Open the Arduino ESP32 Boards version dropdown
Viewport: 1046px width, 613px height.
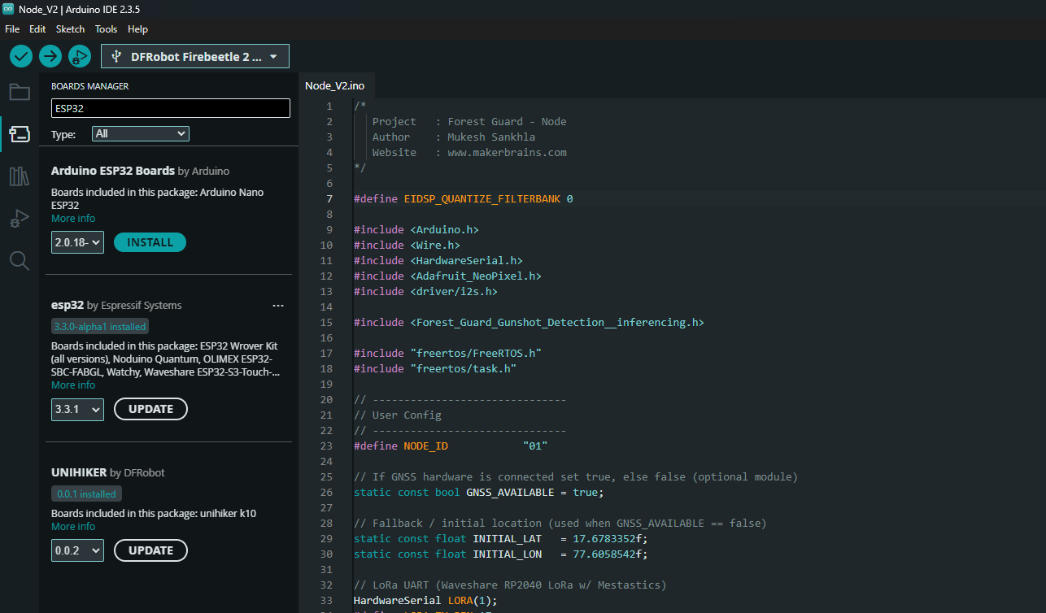tap(77, 242)
